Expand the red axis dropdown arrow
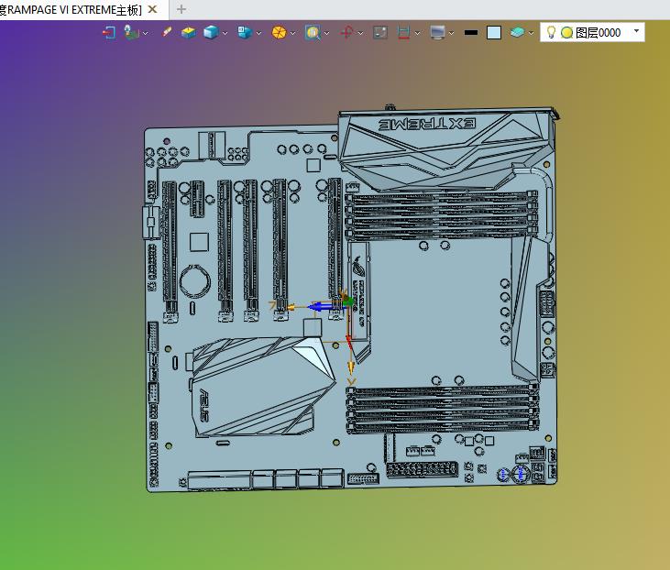670x570 pixels. tap(360, 33)
